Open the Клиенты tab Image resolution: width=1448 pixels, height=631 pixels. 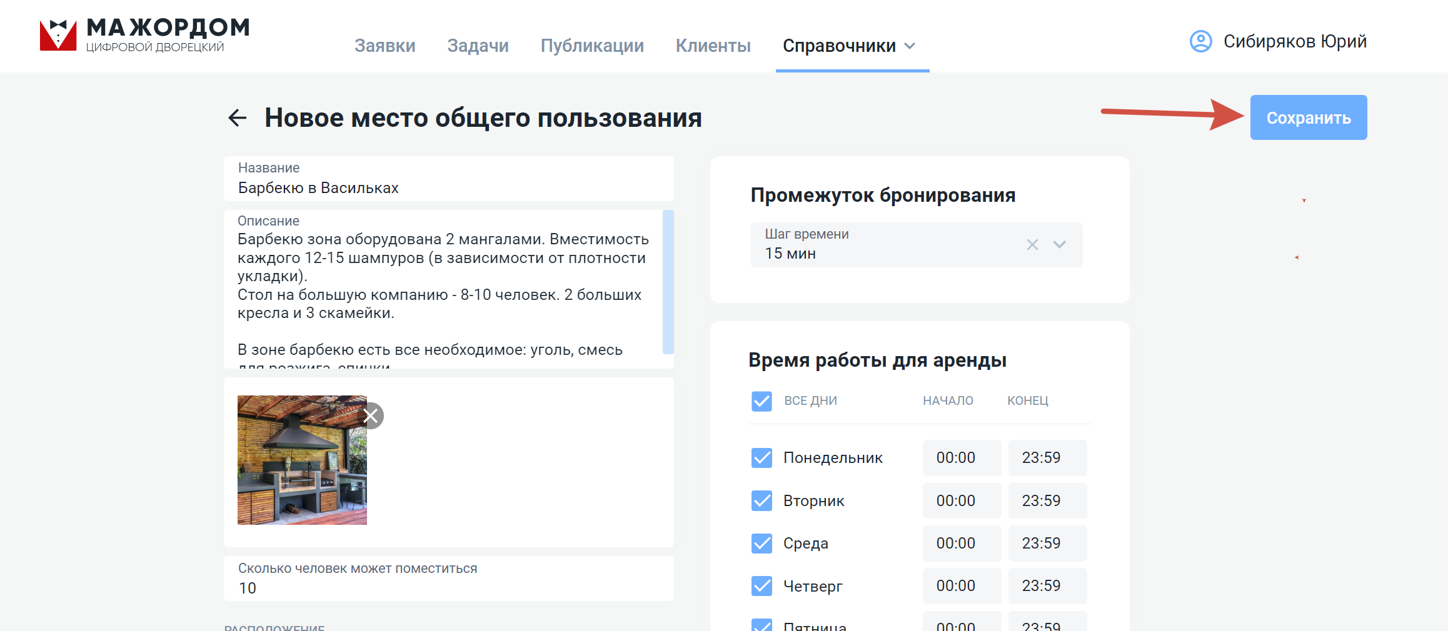point(713,46)
